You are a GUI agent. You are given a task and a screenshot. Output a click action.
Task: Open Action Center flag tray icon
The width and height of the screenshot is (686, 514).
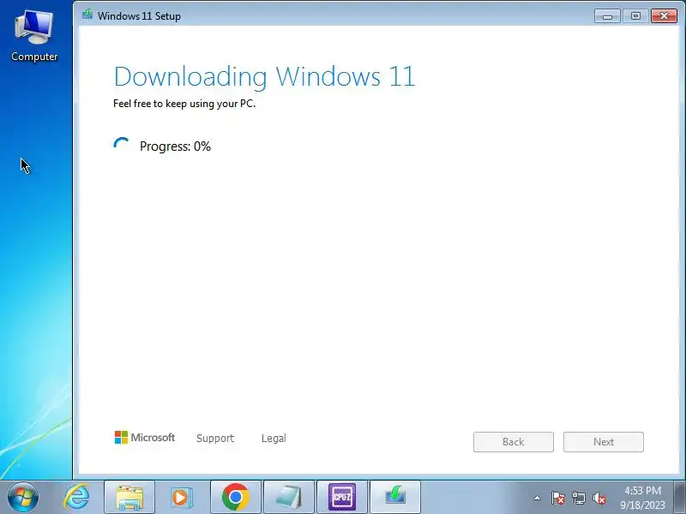[558, 498]
